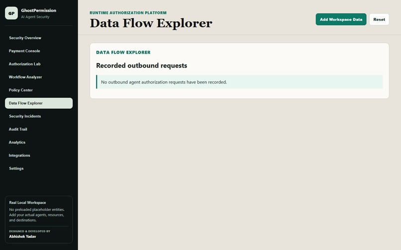This screenshot has width=401, height=250.
Task: Select Workflow Analyzer in sidebar
Action: [39, 77]
